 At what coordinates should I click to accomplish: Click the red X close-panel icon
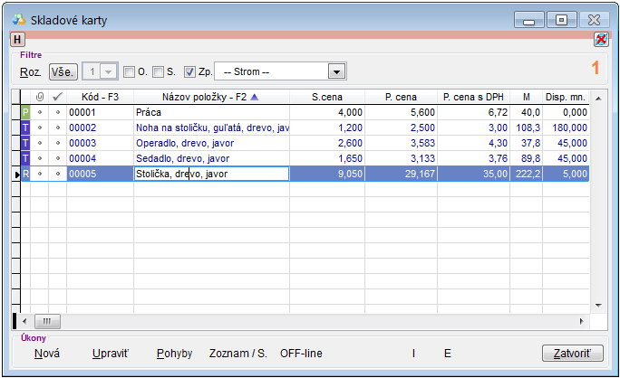[600, 39]
